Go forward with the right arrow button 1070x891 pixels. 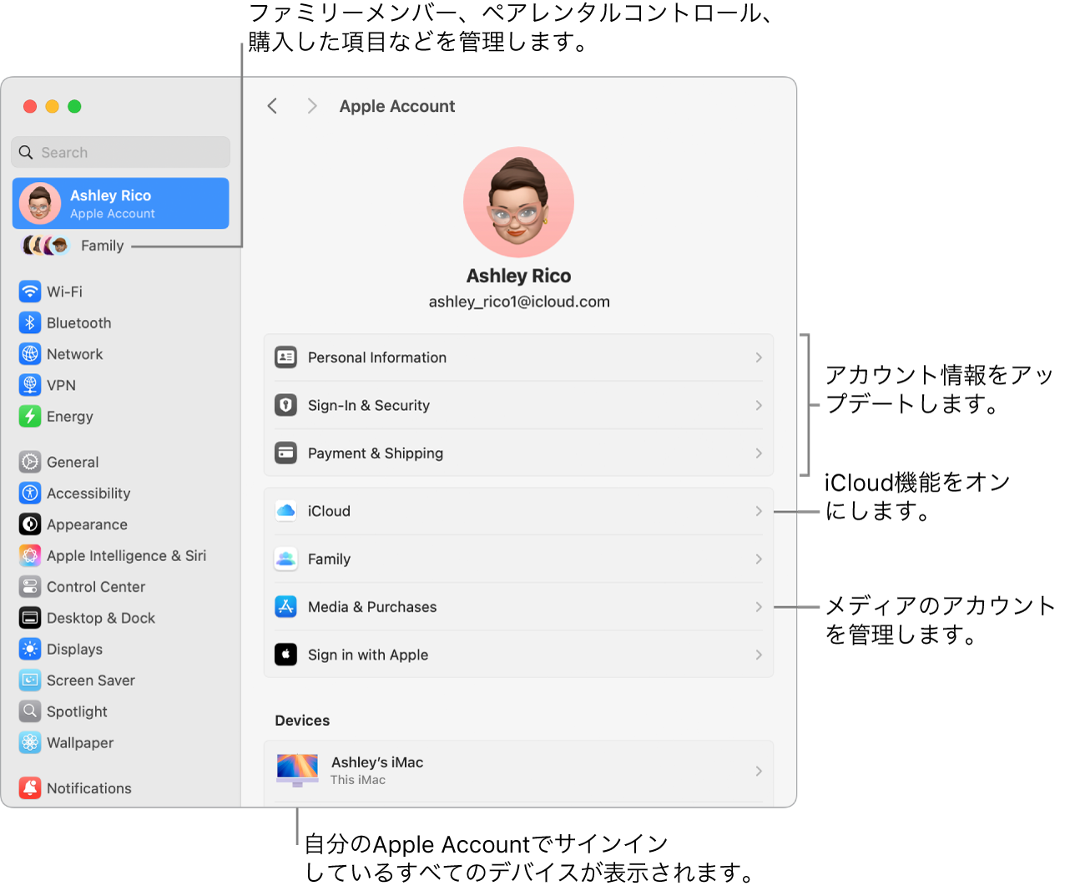(312, 106)
